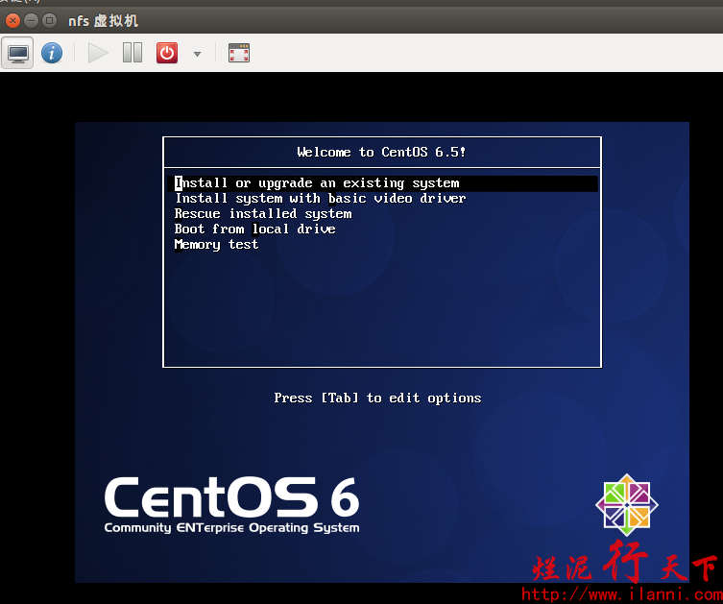Close the nfs virtual machine window

13,20
